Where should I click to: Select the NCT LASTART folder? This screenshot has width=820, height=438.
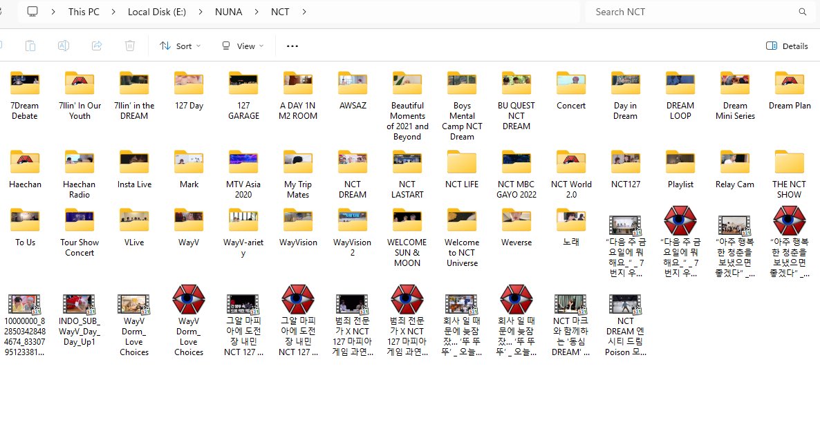[x=407, y=175]
